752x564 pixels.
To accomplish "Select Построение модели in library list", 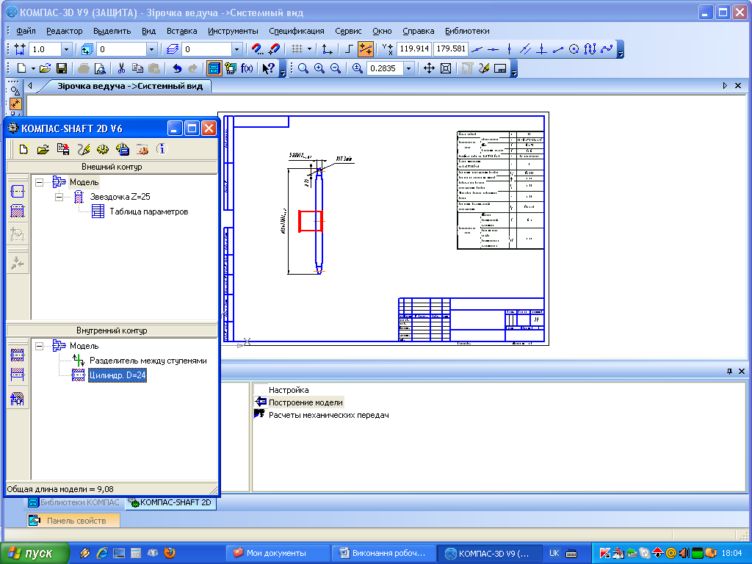I will 305,402.
